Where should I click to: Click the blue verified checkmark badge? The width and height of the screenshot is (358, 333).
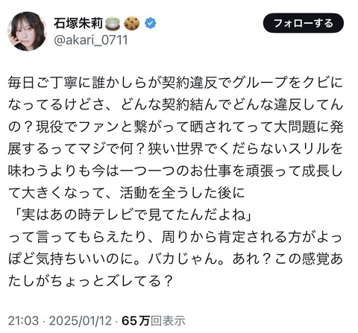point(150,24)
